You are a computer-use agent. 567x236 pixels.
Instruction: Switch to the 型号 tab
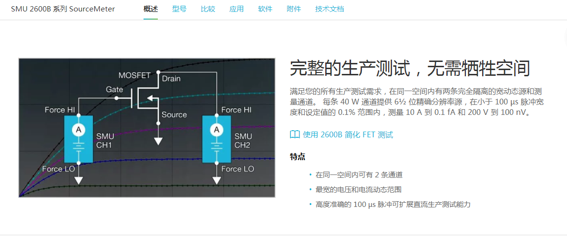pos(179,9)
